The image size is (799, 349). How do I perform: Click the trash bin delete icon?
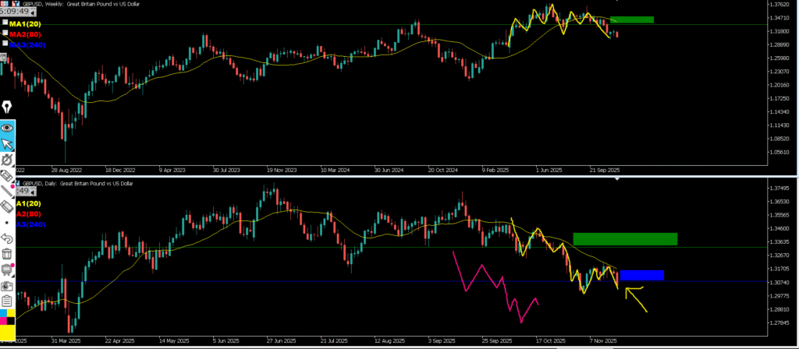[x=8, y=254]
